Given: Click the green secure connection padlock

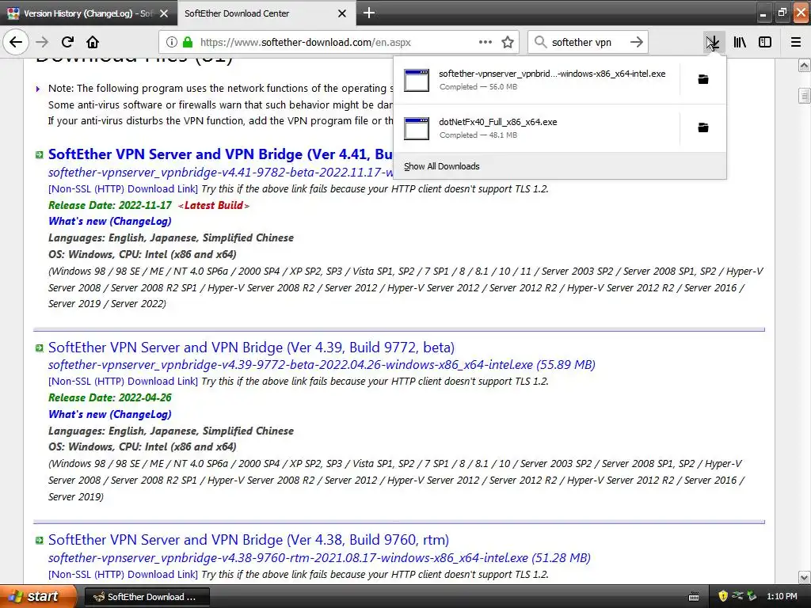Looking at the screenshot, I should pyautogui.click(x=188, y=42).
